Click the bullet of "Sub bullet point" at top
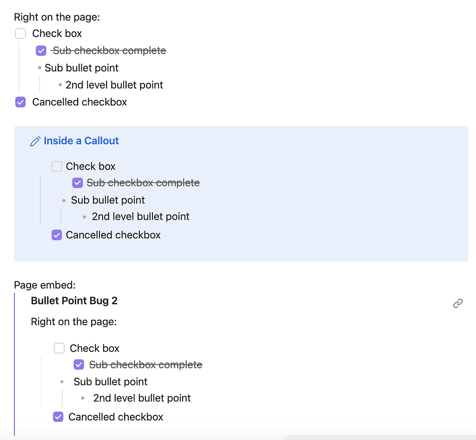 coord(39,68)
